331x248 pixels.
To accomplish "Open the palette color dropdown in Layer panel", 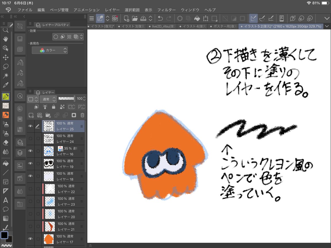I will point(33,99).
